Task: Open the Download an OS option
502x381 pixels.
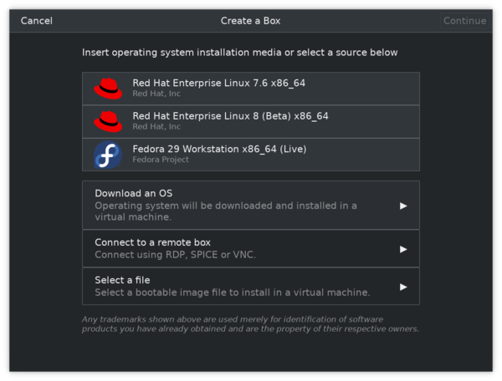Action: [251, 205]
